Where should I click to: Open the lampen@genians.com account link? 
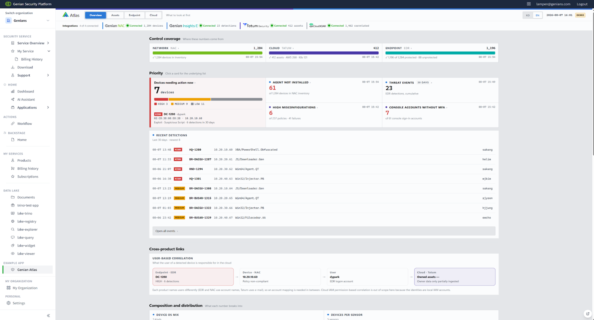[553, 4]
